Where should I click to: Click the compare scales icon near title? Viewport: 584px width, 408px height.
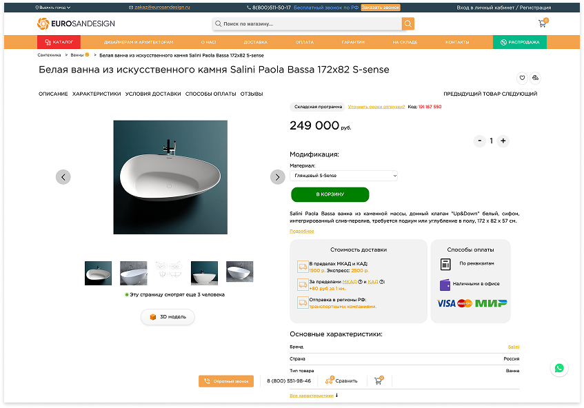pos(535,78)
